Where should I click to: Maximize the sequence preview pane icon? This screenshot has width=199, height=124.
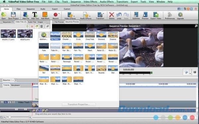click(x=196, y=26)
